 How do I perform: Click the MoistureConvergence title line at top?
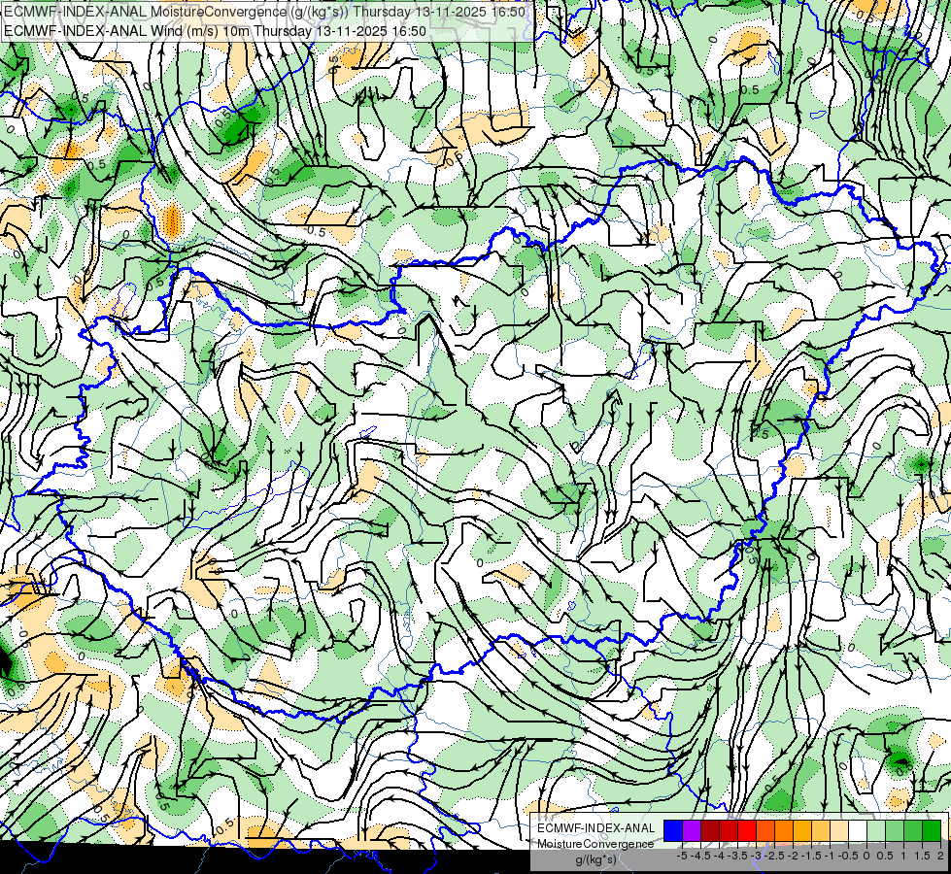(x=264, y=12)
